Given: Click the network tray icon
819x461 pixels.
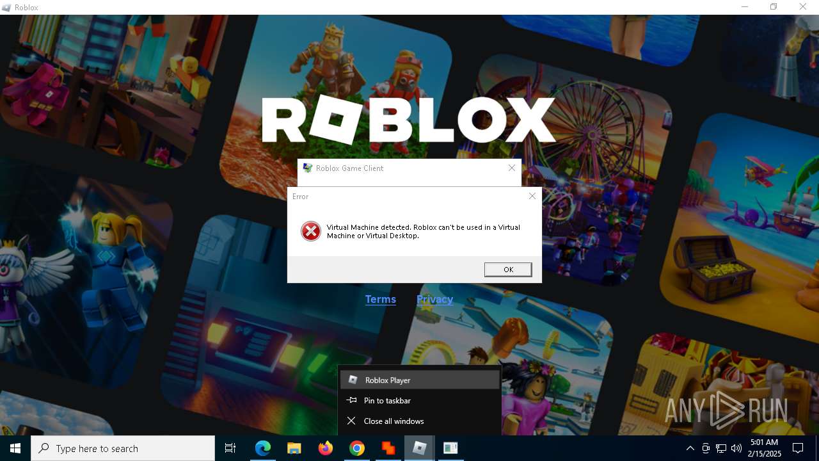Looking at the screenshot, I should [x=721, y=448].
